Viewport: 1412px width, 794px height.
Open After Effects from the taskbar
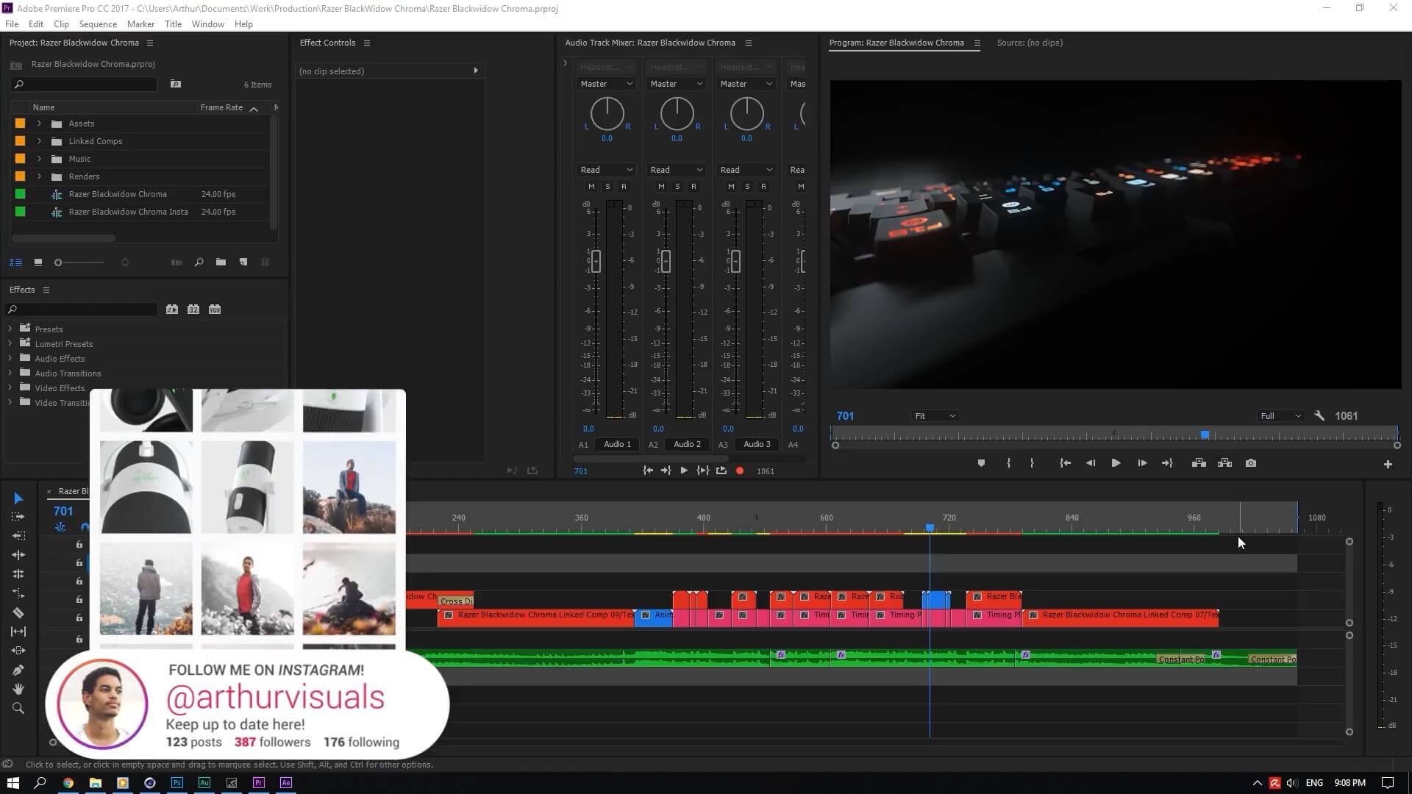click(x=286, y=783)
